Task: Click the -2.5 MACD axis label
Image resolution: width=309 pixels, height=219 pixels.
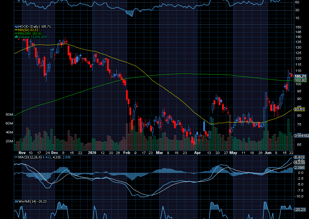Action: [300, 179]
